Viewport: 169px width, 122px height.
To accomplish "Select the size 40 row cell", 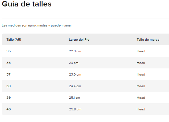I will pos(9,109).
